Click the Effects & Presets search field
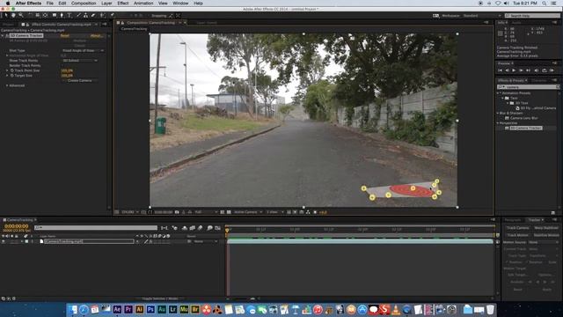Viewport: 563px width, 317px height. coord(528,87)
